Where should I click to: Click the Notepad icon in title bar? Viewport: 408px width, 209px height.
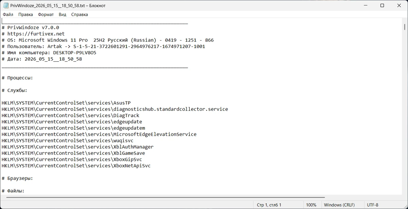point(6,5)
